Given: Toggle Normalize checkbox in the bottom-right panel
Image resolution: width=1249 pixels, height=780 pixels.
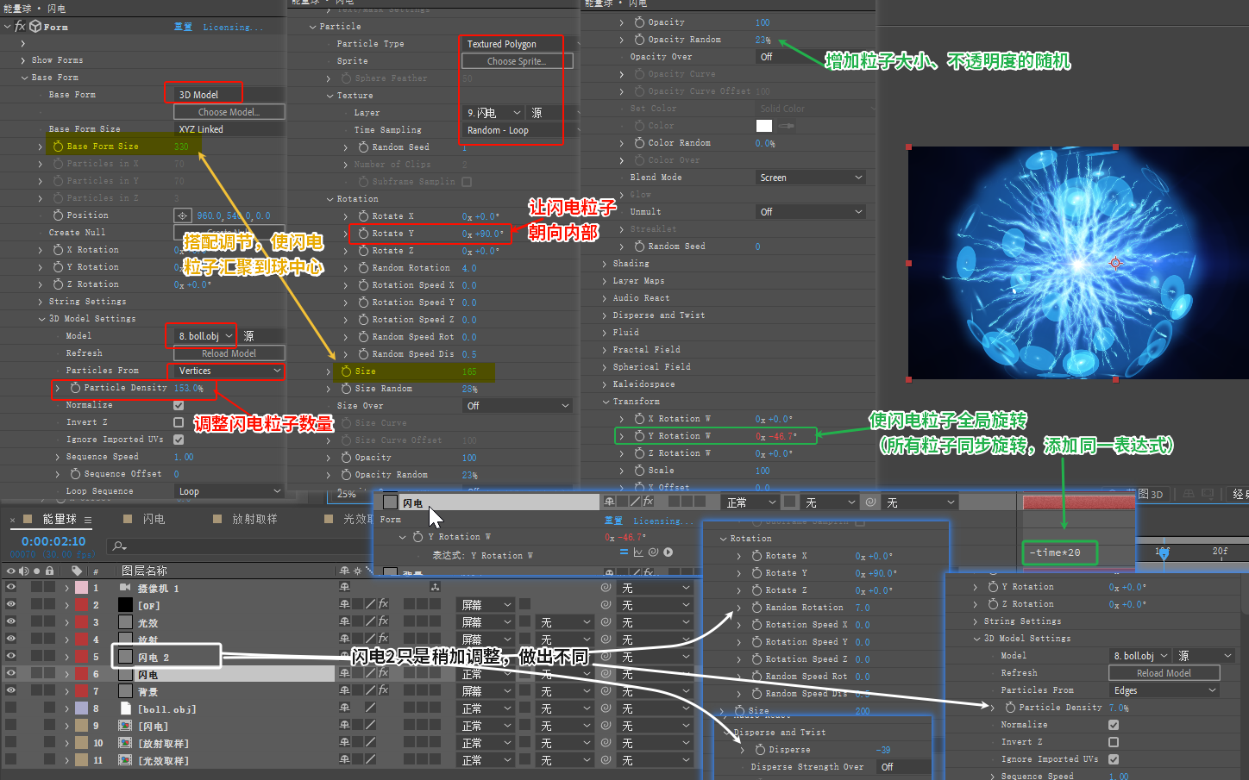Looking at the screenshot, I should coord(1114,725).
